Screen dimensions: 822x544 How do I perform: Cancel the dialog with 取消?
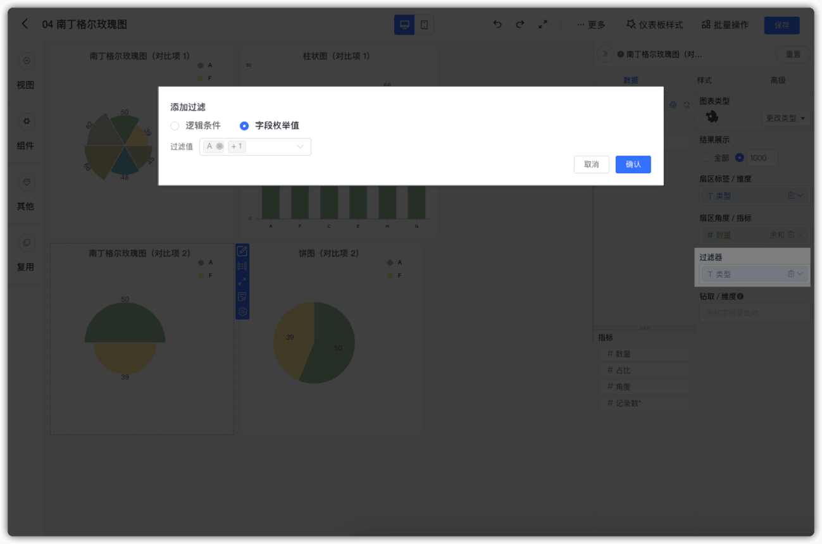pyautogui.click(x=591, y=164)
